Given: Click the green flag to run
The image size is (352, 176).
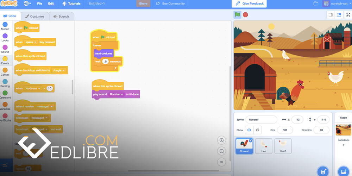Looking at the screenshot, I should [x=237, y=15].
